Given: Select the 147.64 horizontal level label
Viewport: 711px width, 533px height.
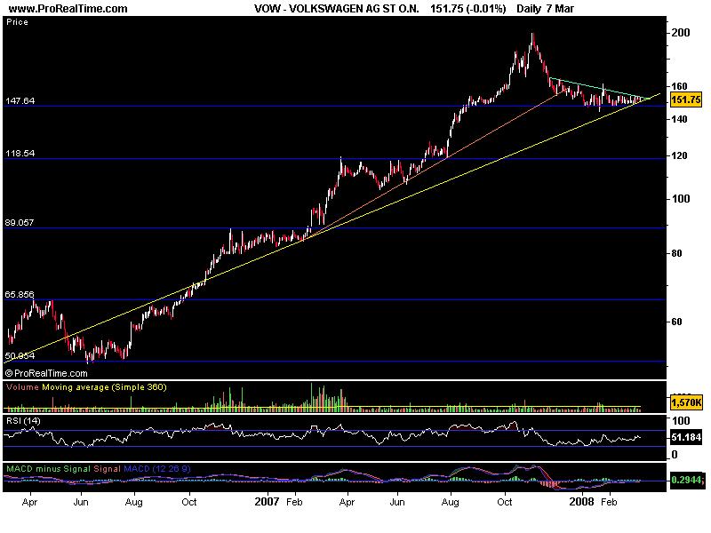Looking at the screenshot, I should pyautogui.click(x=20, y=100).
